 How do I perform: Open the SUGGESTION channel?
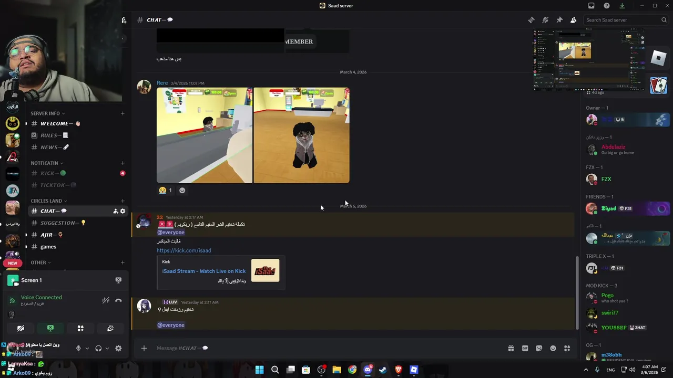click(x=77, y=223)
